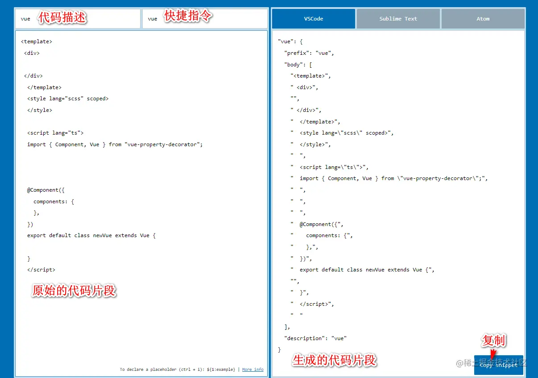Click the output line with vue-property-decorator import

click(x=389, y=178)
